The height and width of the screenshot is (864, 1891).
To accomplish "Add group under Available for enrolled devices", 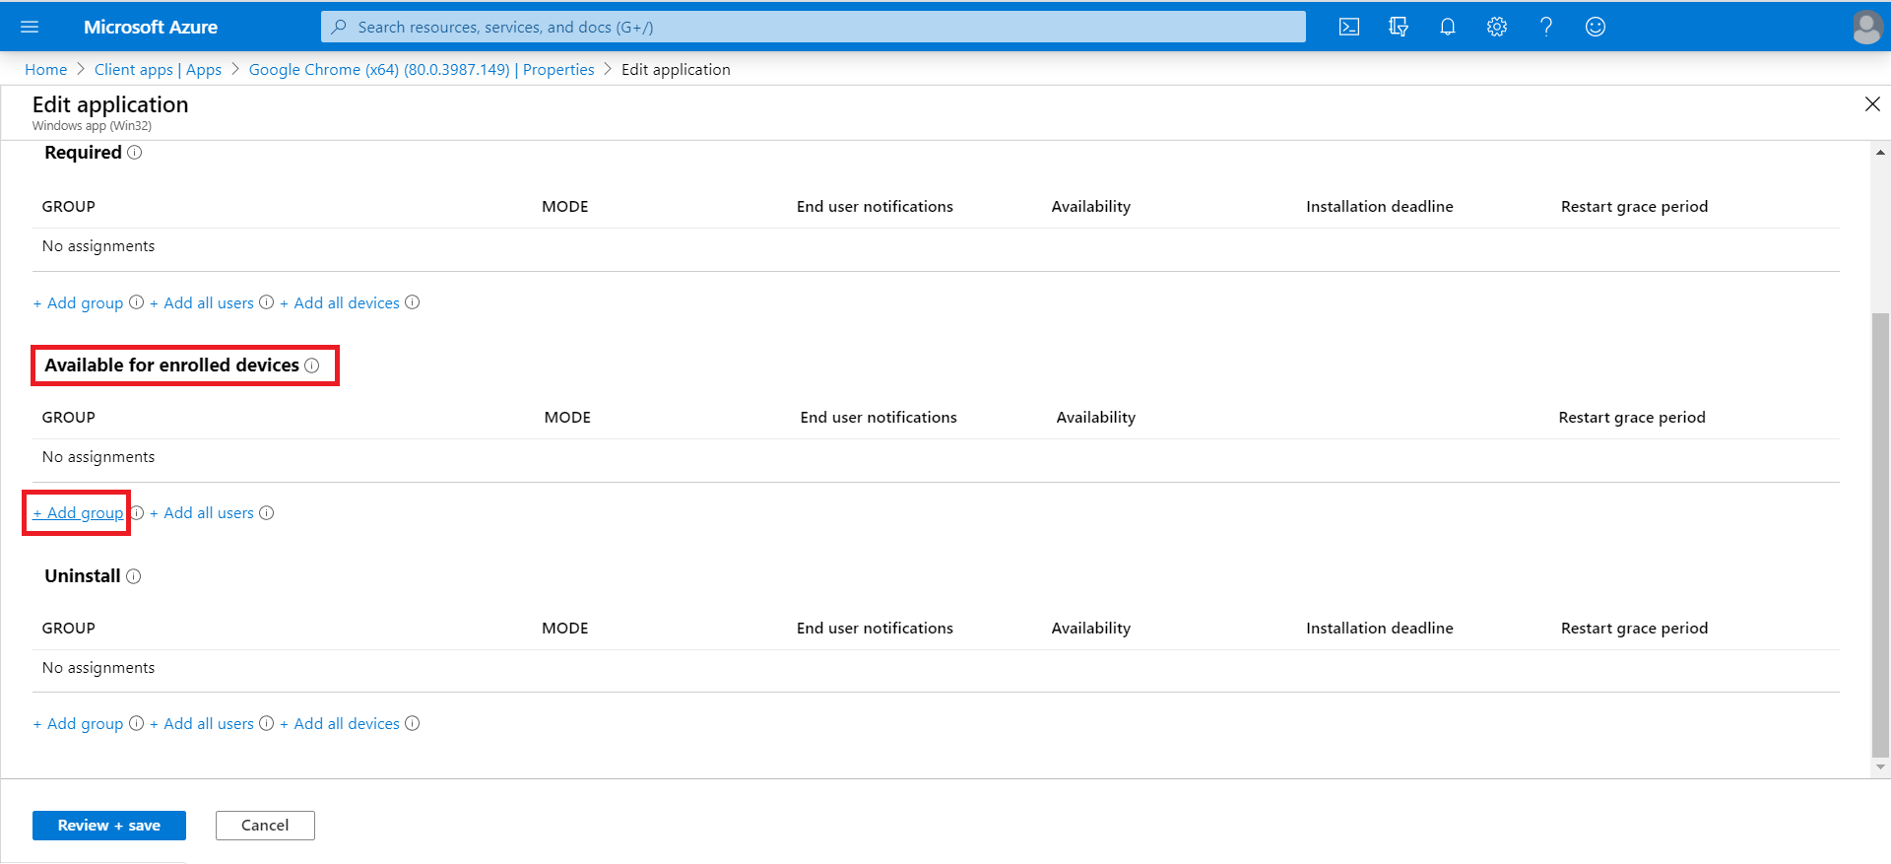I will pyautogui.click(x=78, y=513).
